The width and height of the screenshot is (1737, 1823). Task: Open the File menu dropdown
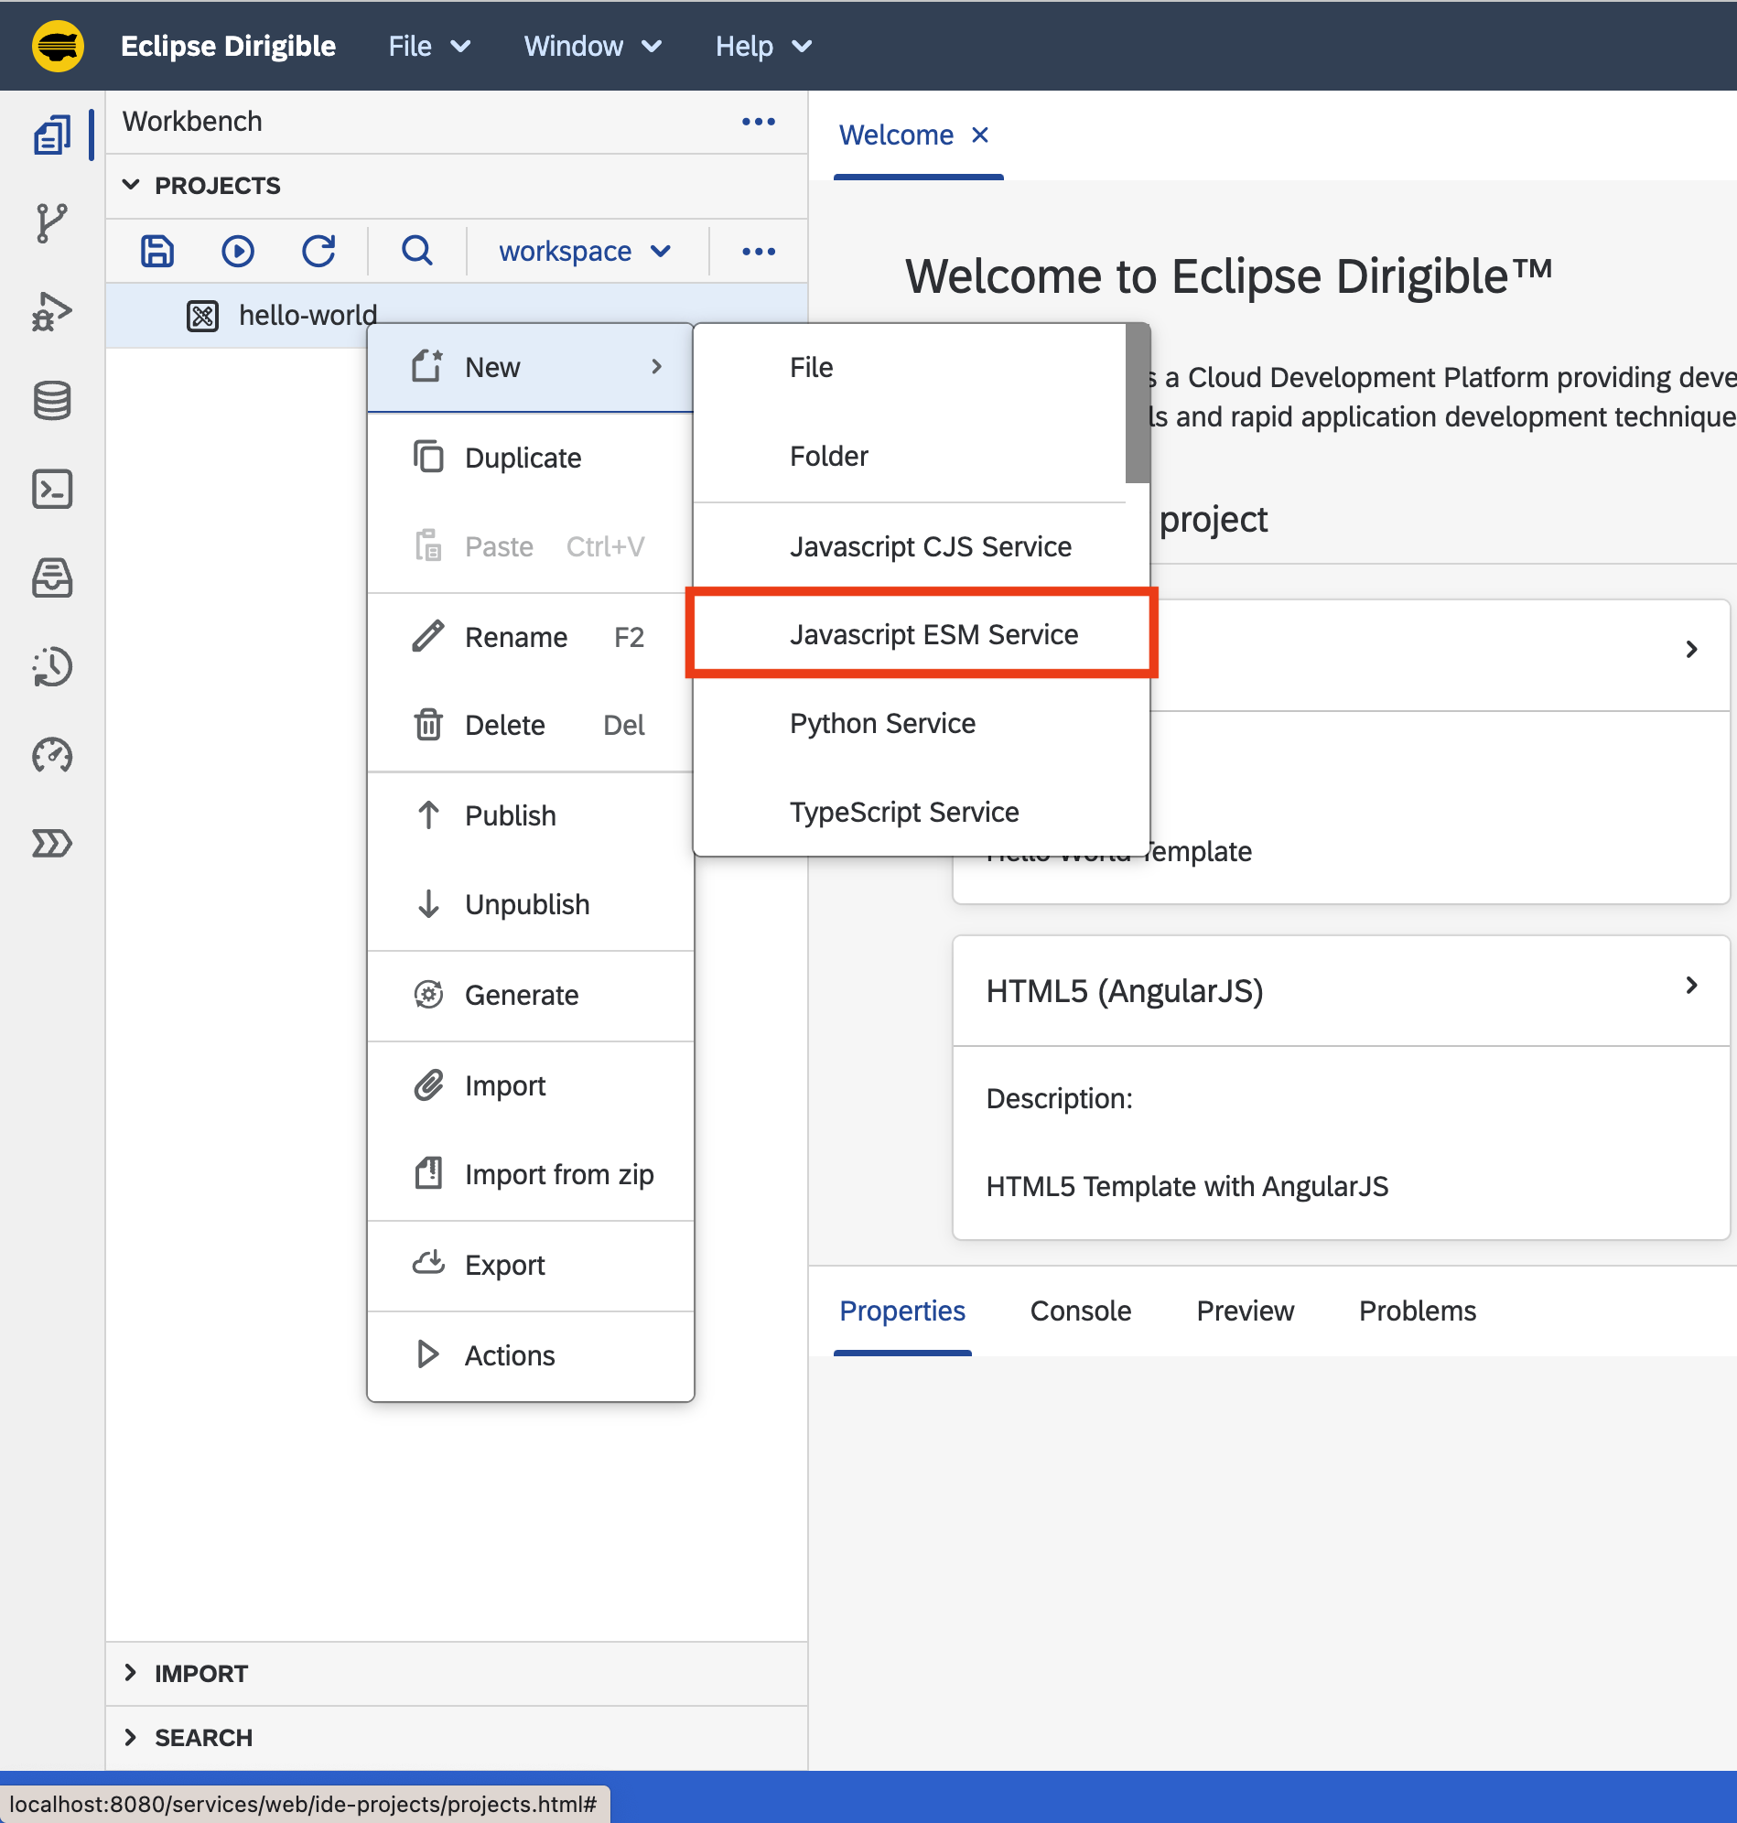click(x=429, y=47)
